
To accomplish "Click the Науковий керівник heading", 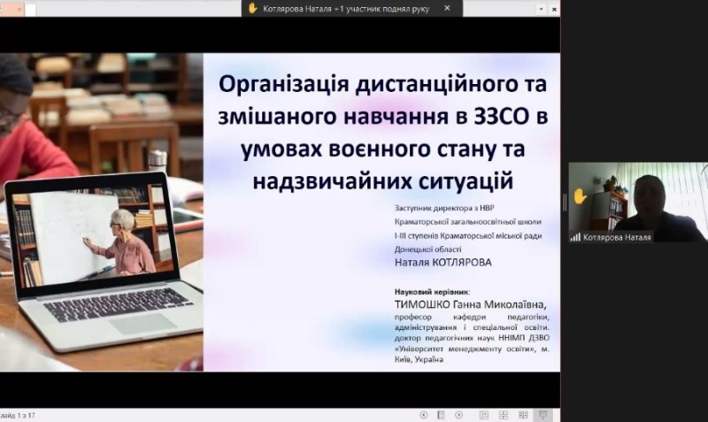I will [x=432, y=292].
